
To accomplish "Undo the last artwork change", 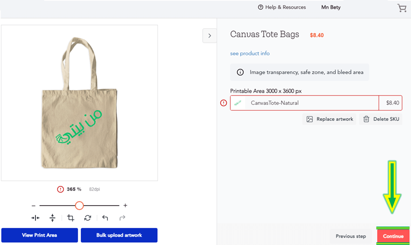I will 105,218.
